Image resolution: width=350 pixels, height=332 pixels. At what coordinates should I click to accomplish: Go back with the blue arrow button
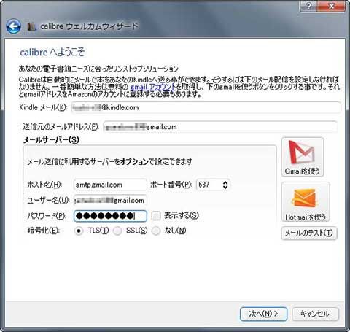click(13, 26)
